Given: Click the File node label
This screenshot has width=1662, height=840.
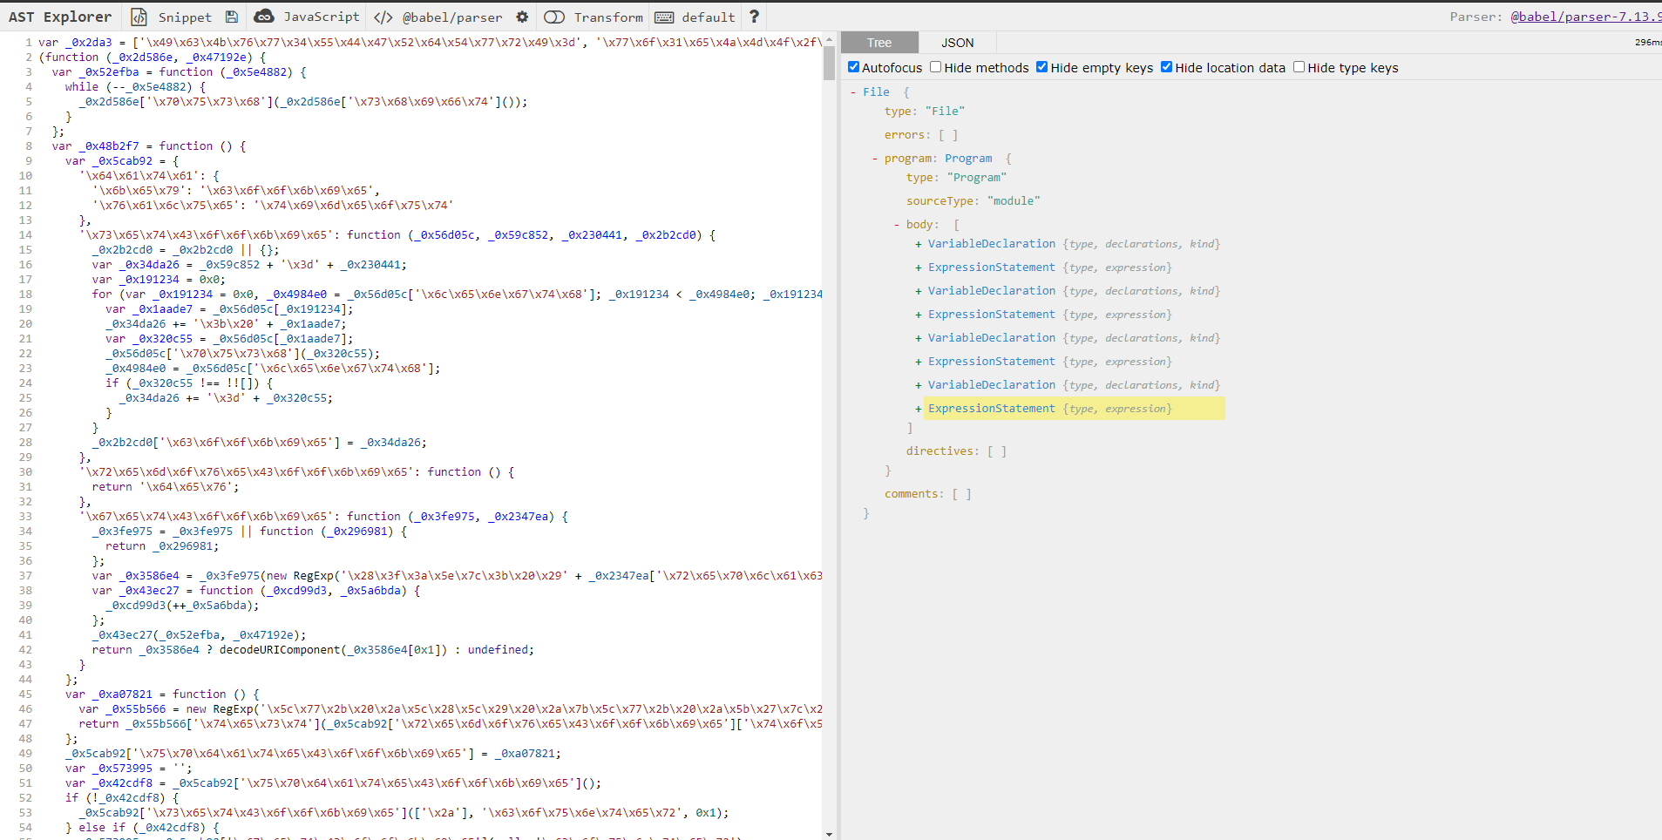Looking at the screenshot, I should pos(876,92).
